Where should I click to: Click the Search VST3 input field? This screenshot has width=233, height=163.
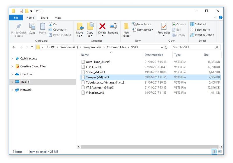click(193, 47)
